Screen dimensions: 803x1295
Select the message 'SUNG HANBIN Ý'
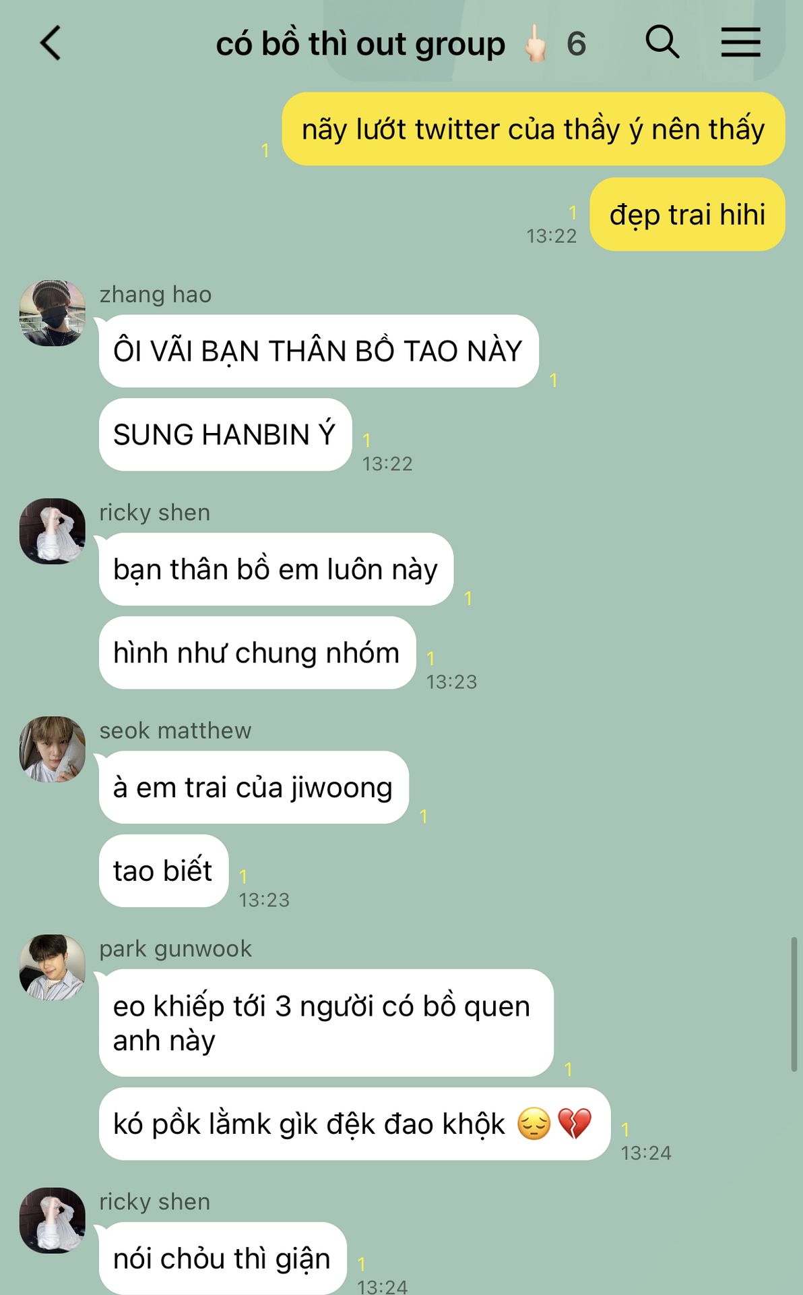(x=226, y=434)
